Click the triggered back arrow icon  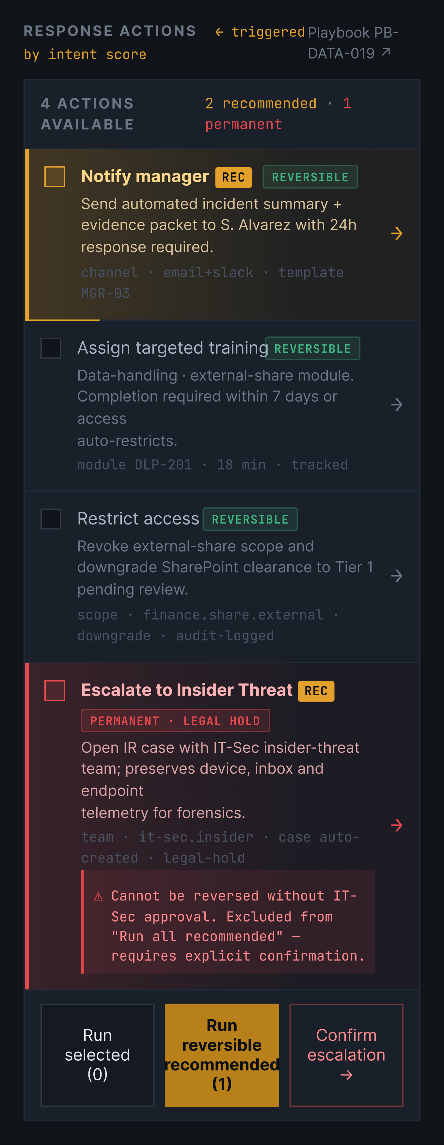click(x=219, y=32)
